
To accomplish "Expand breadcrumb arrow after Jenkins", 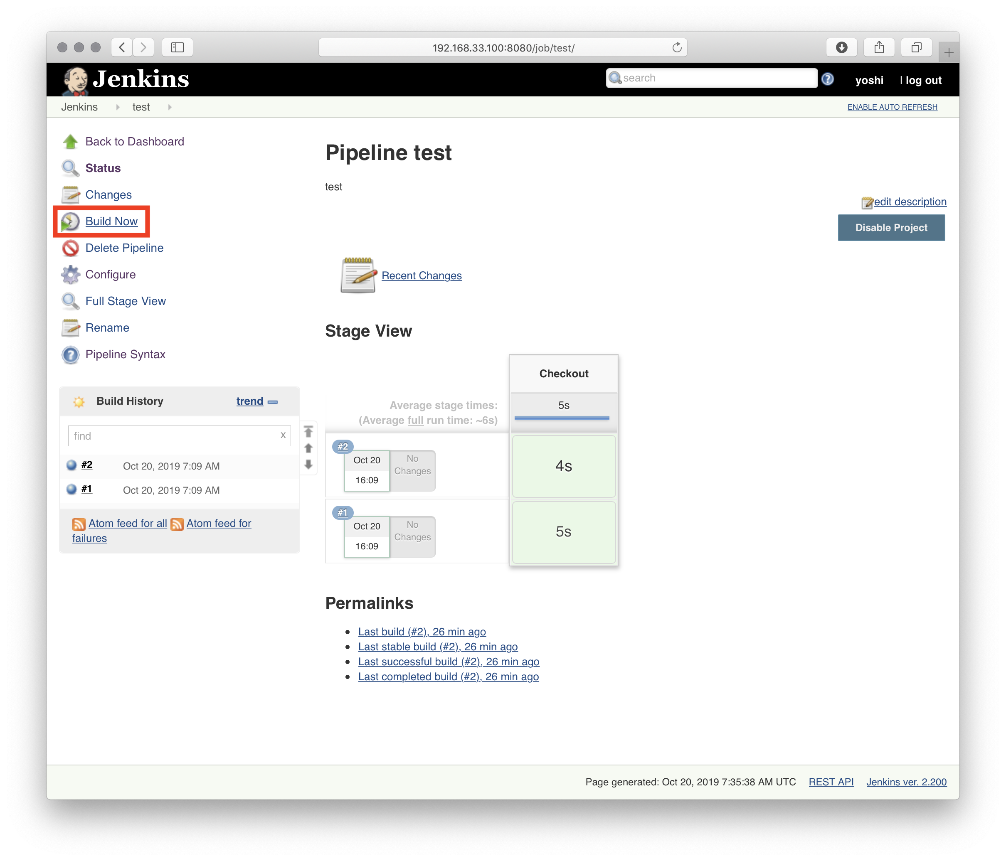I will click(x=118, y=107).
